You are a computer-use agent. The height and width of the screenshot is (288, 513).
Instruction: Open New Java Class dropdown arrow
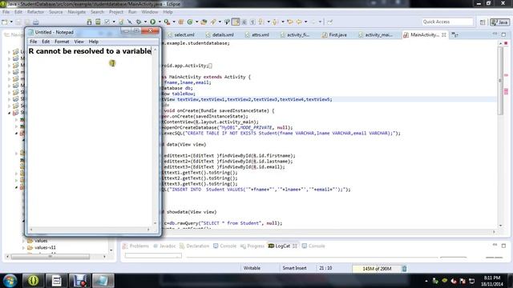(x=196, y=22)
